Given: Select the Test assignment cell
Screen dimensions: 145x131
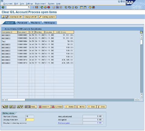Looking at the screenshot, I should 9,41.
